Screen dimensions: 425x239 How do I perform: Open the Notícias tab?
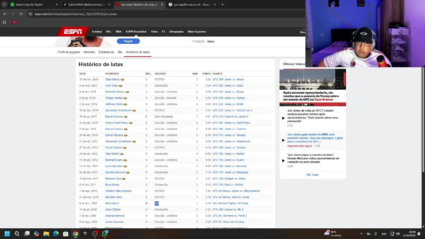[89, 52]
